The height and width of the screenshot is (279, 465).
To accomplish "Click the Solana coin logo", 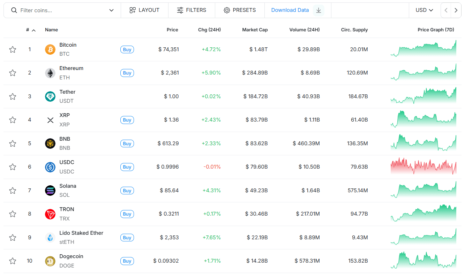I will pos(50,190).
